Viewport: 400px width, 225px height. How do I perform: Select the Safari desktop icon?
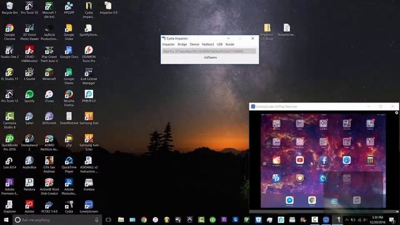29,118
